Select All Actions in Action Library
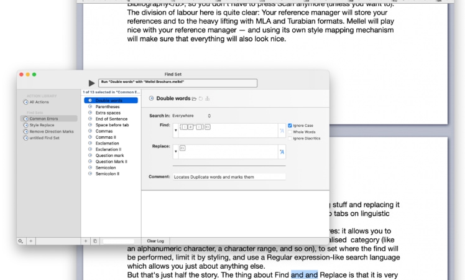 click(x=39, y=101)
